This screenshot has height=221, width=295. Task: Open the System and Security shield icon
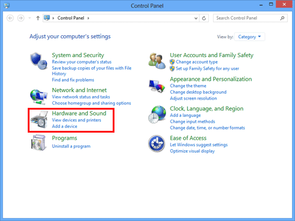pyautogui.click(x=39, y=61)
